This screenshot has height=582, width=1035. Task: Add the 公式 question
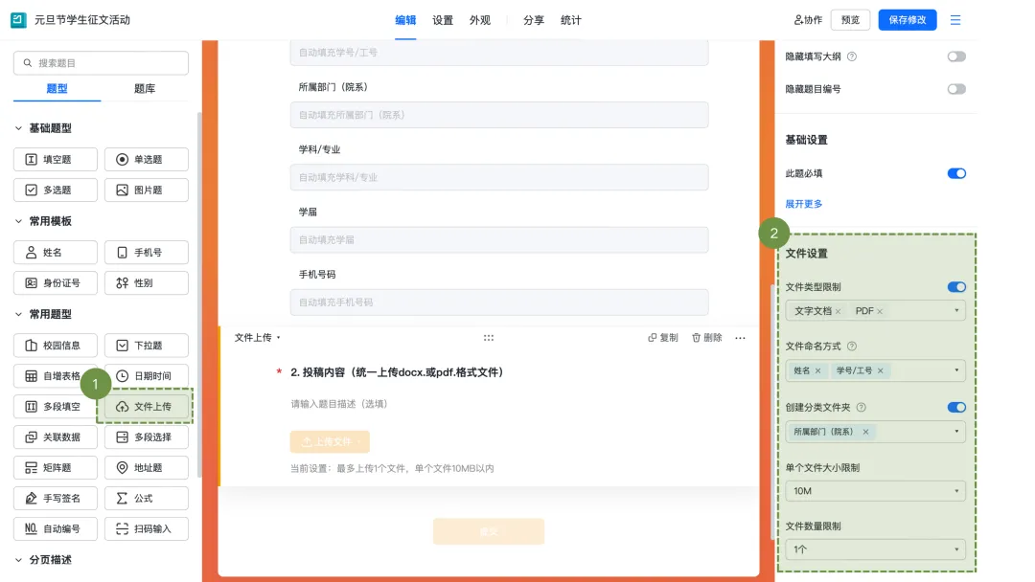pyautogui.click(x=147, y=499)
